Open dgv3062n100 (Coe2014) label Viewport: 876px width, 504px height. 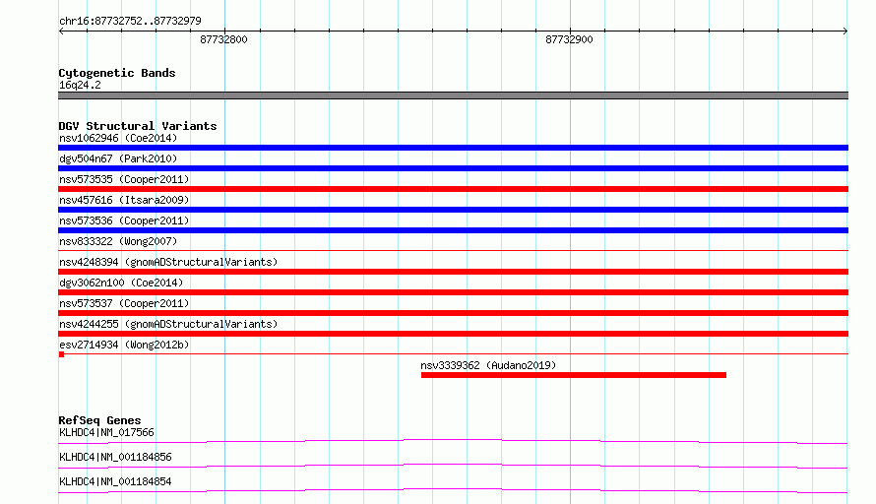[121, 283]
